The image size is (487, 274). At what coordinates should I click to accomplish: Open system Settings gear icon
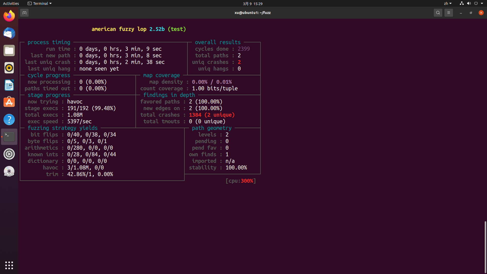(x=9, y=154)
